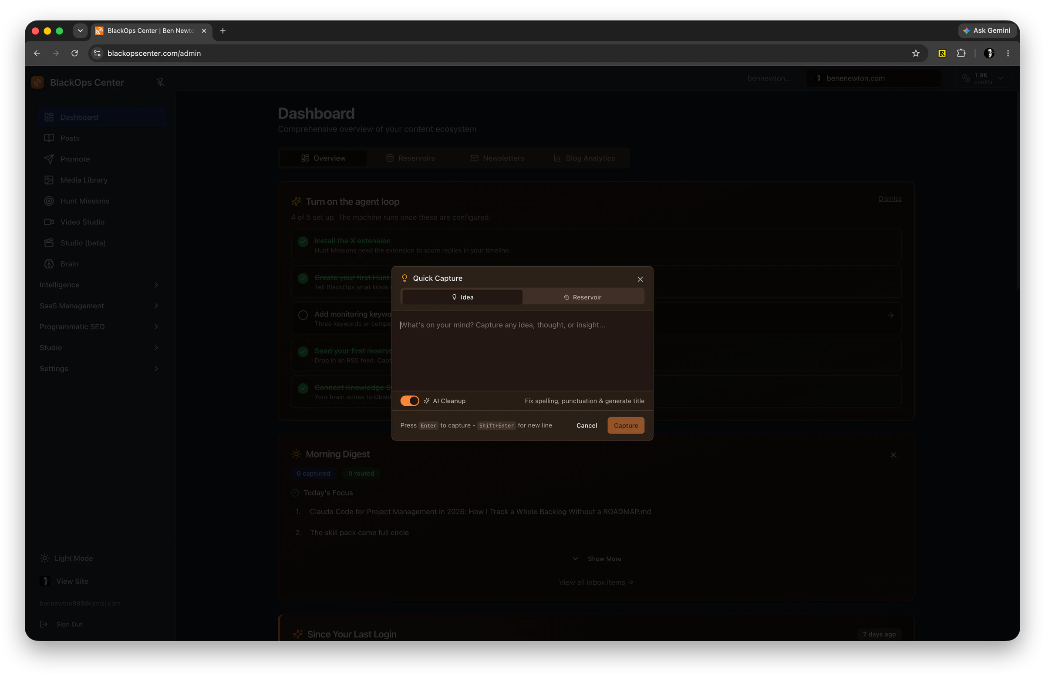Open the Claude Code for Project Management item

click(x=480, y=512)
